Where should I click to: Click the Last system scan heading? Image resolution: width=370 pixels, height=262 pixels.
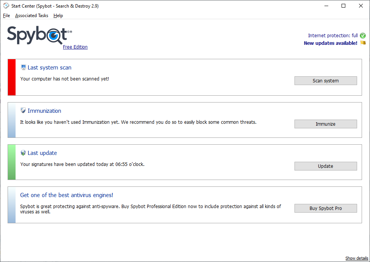pos(50,68)
